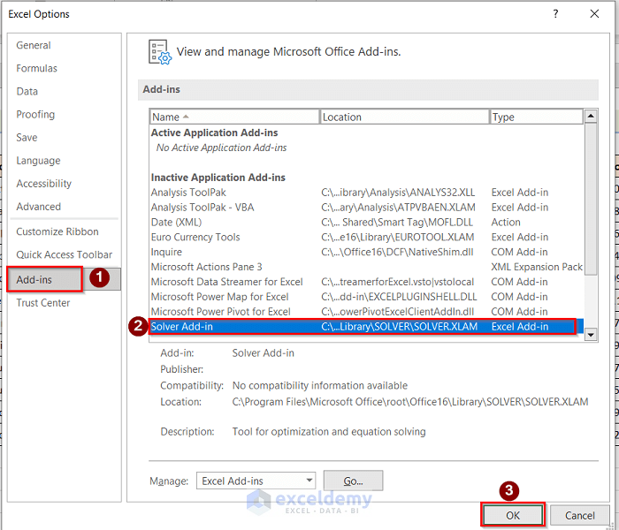Select Microsoft Power Pivot for Excel

click(366, 312)
